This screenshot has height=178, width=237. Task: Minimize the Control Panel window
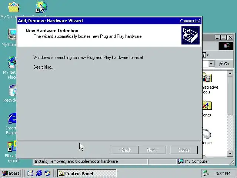(217, 37)
